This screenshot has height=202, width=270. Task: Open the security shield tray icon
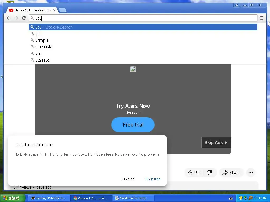click(241, 198)
